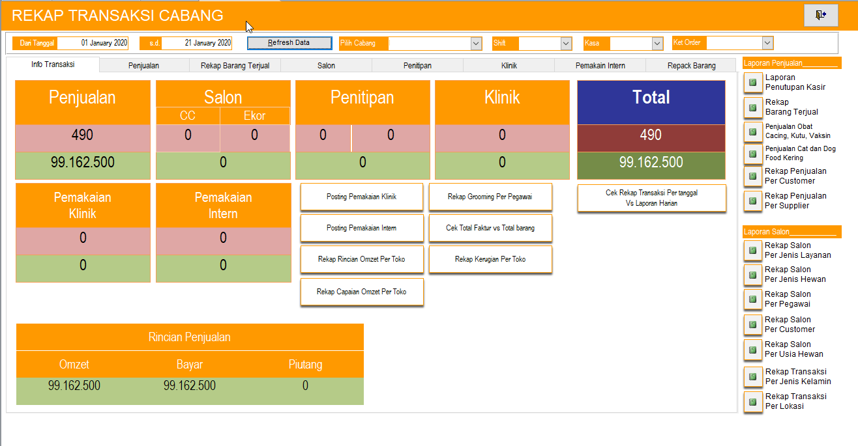Viewport: 858px width, 446px height.
Task: Select the Repack Barang tab
Action: point(691,66)
